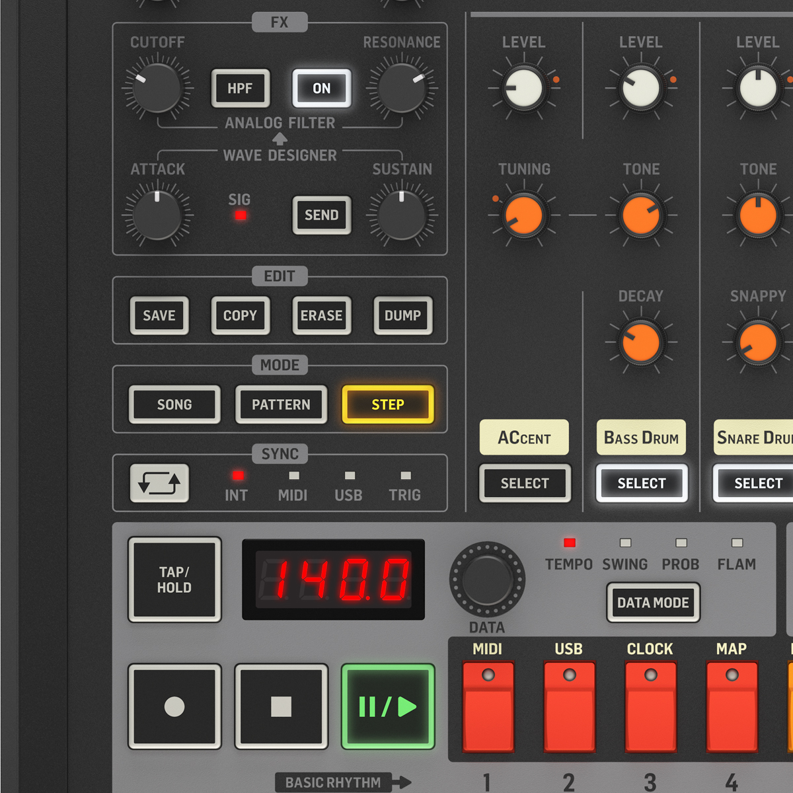The image size is (793, 793).
Task: Click the Cutoff knob
Action: pos(157,88)
